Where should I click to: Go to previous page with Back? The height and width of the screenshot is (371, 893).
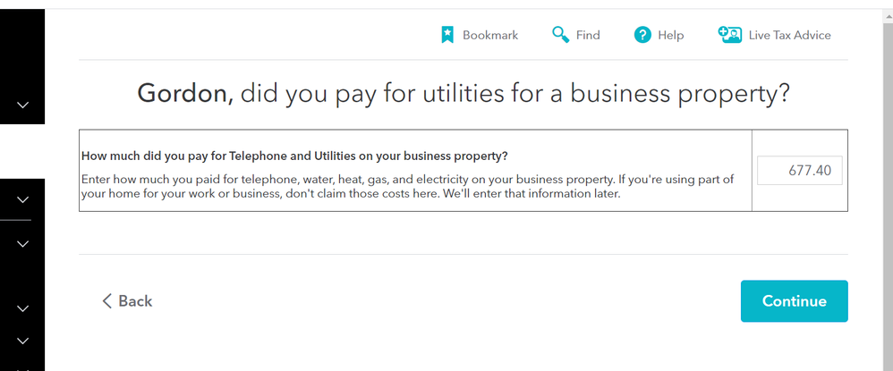pos(127,301)
